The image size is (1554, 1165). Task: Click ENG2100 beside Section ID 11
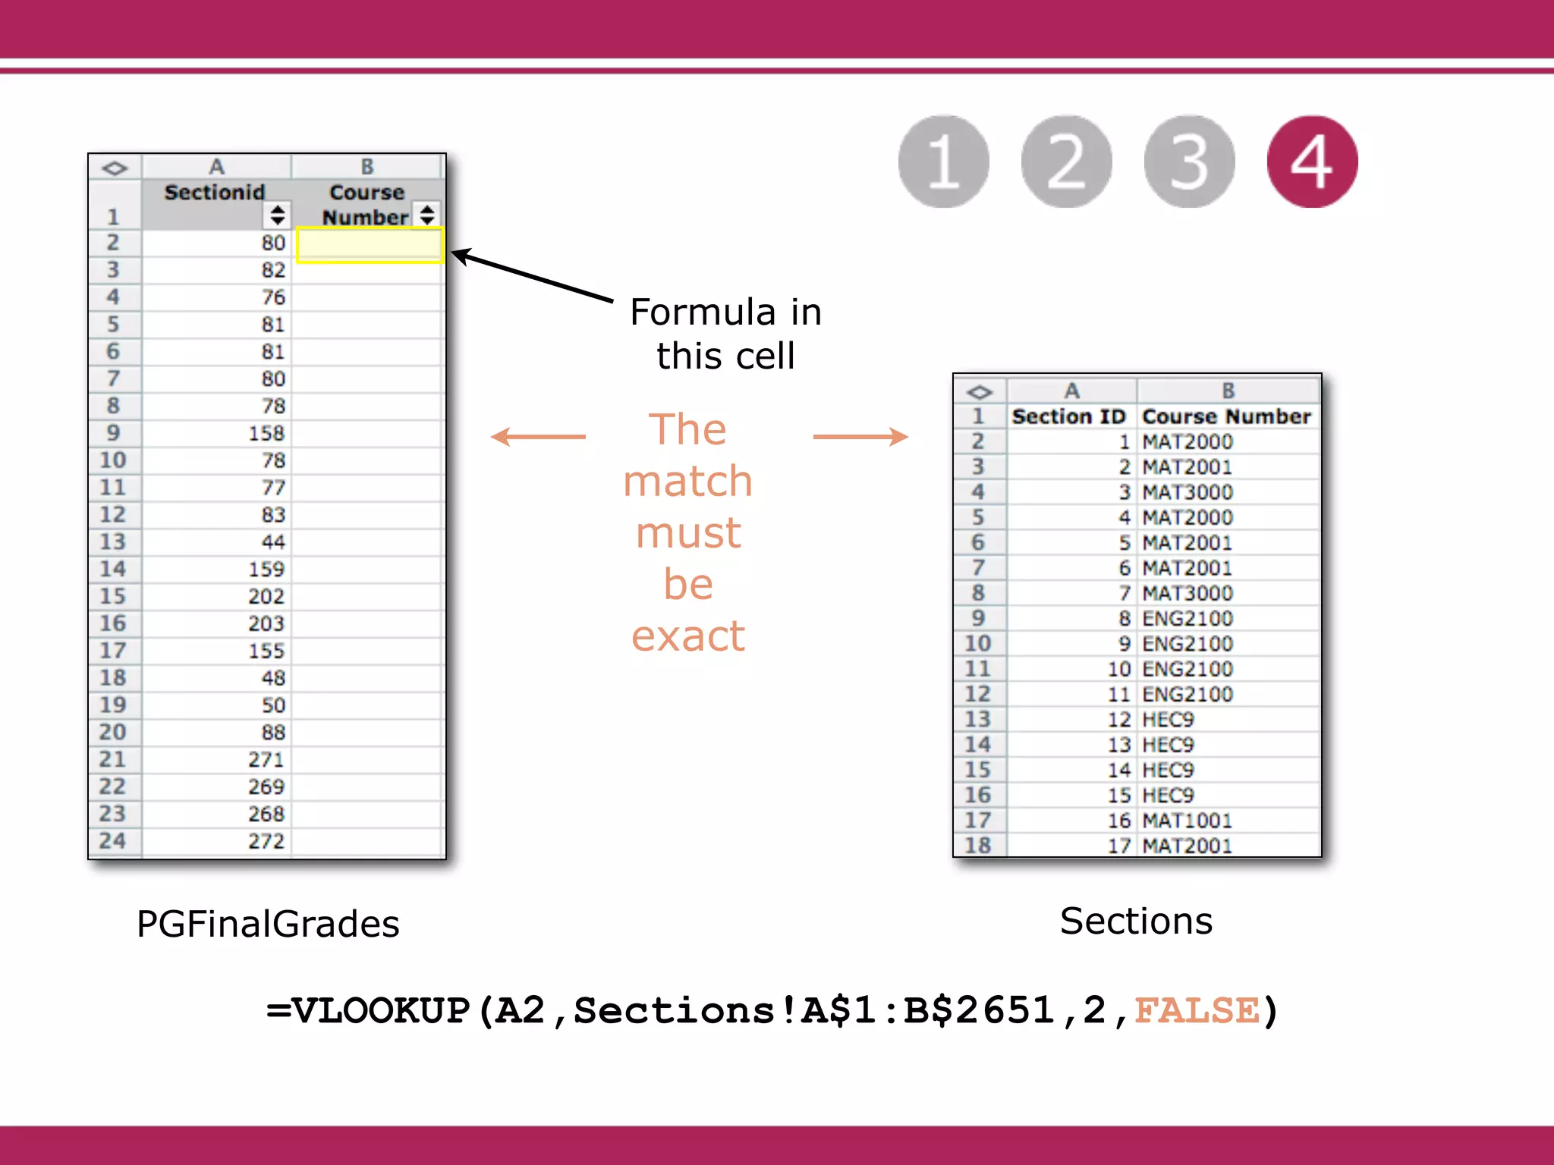pyautogui.click(x=1228, y=694)
